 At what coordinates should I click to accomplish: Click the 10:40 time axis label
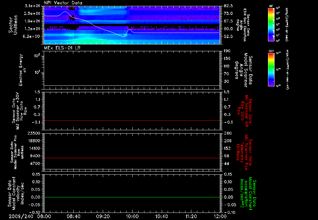(161, 216)
